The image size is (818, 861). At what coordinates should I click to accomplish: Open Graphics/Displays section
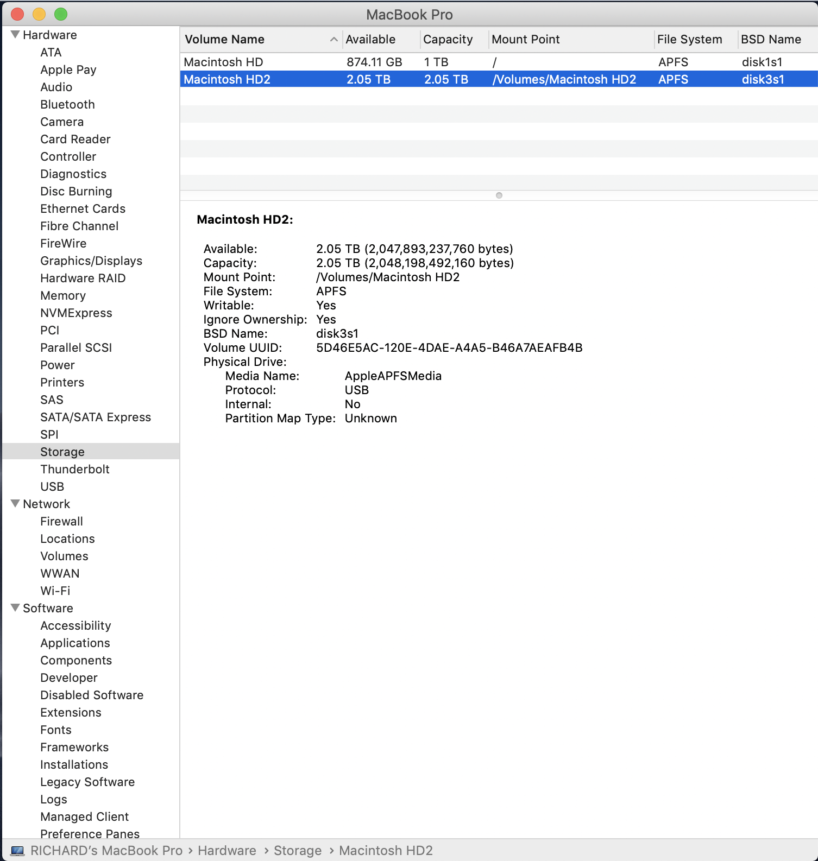(91, 261)
